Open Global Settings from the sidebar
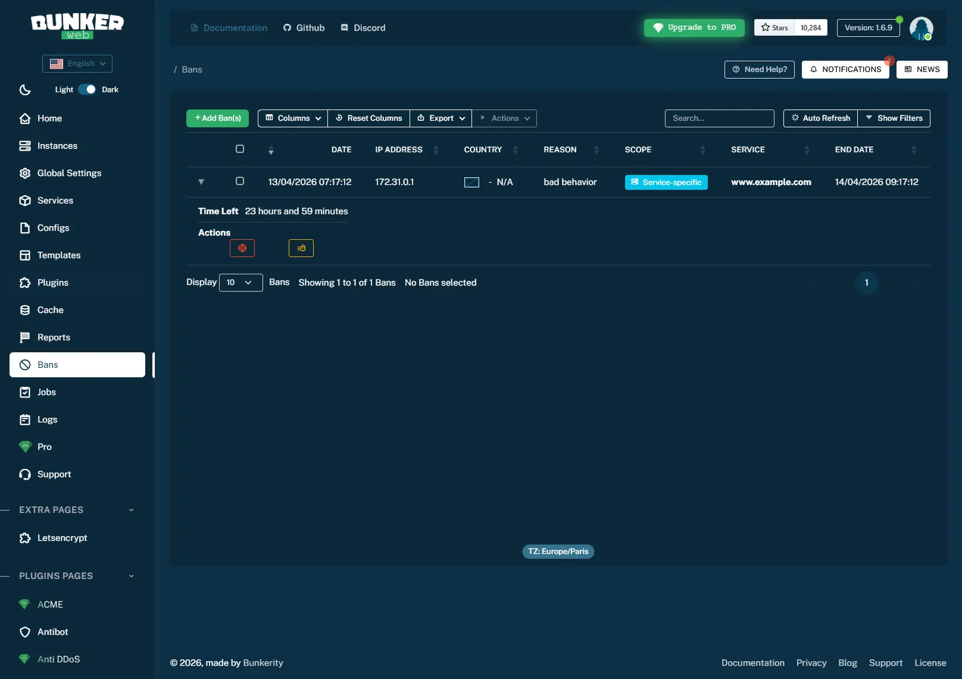The height and width of the screenshot is (679, 962). click(69, 173)
